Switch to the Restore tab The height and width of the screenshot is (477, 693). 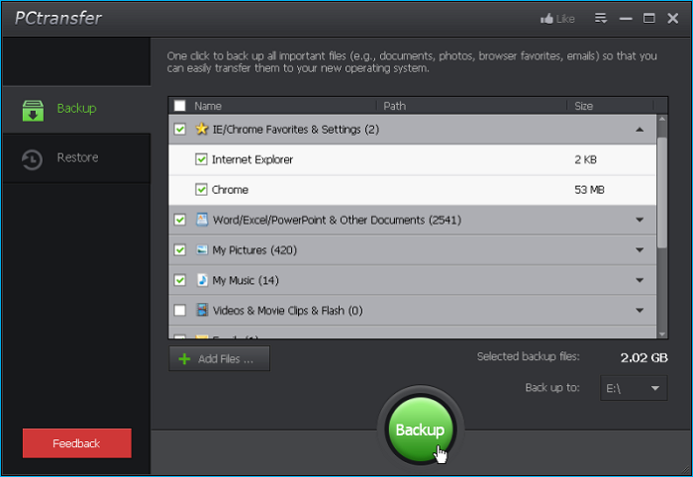pos(76,158)
